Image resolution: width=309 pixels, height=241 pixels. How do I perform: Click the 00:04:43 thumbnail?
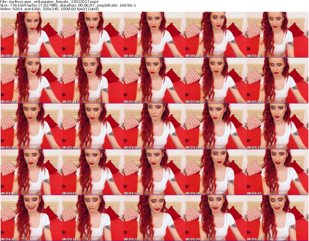click(278, 172)
